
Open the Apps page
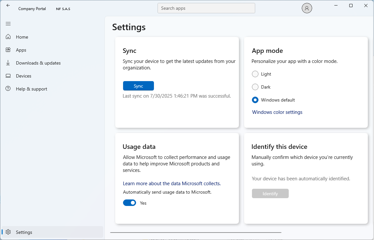point(52,50)
